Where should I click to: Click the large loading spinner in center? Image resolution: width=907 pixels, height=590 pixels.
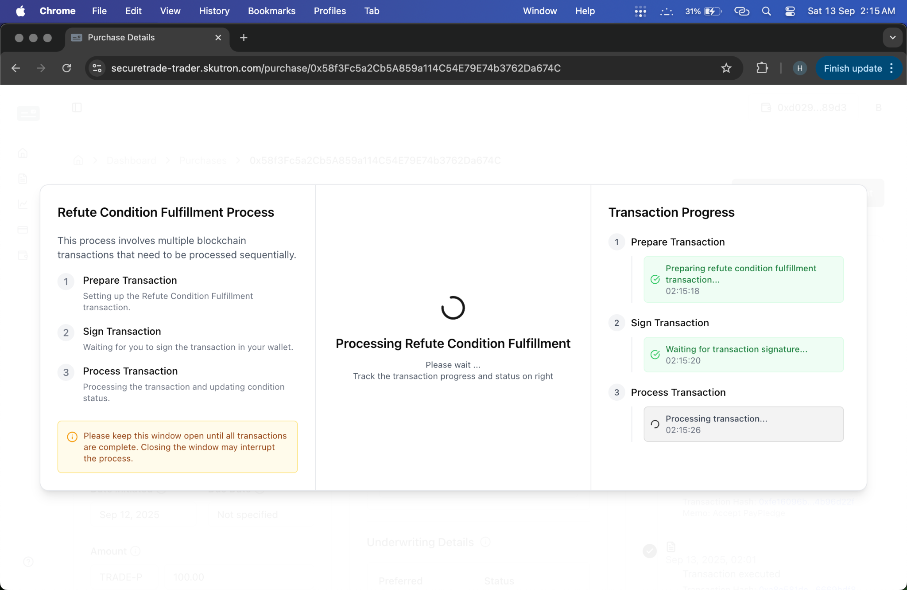pyautogui.click(x=453, y=308)
